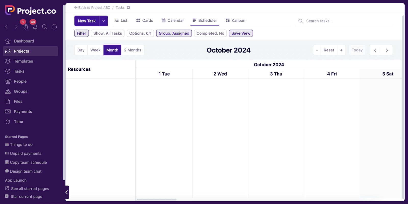Switch to the Kanban tab
The height and width of the screenshot is (204, 408).
click(235, 20)
